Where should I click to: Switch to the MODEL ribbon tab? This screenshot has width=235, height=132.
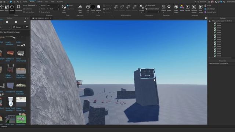[x=32, y=1]
